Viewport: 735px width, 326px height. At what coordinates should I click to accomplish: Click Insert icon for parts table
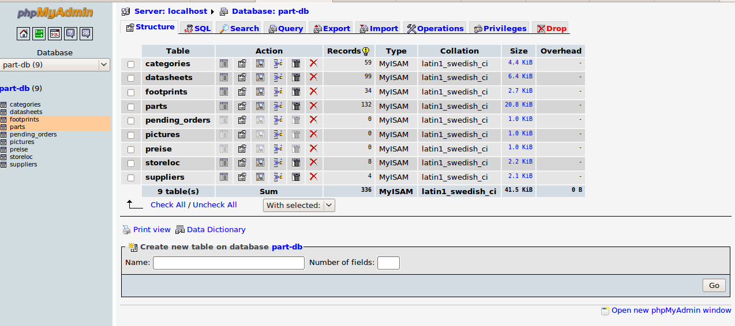click(x=278, y=106)
